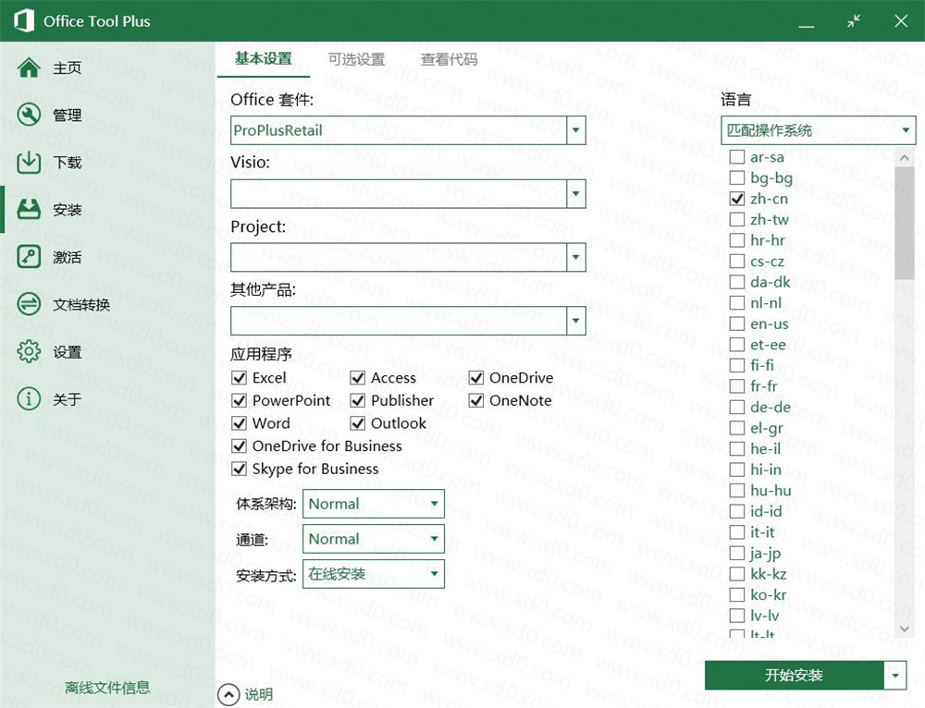Expand the 其他产品 dropdown

point(575,321)
